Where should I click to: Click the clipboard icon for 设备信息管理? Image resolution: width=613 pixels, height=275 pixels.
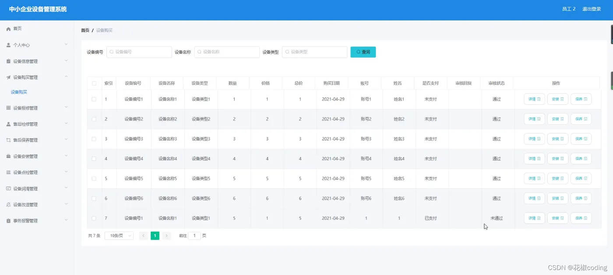tap(8, 61)
